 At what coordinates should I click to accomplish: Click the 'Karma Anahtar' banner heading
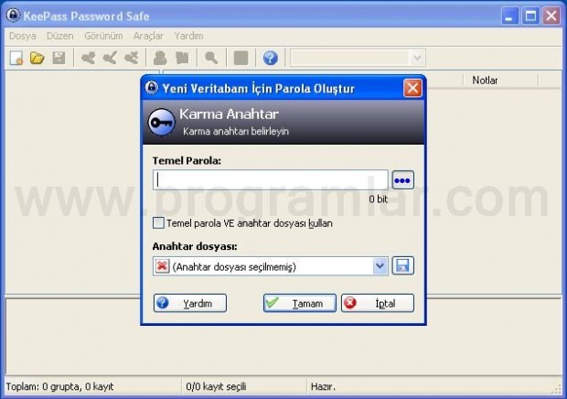pyautogui.click(x=229, y=114)
